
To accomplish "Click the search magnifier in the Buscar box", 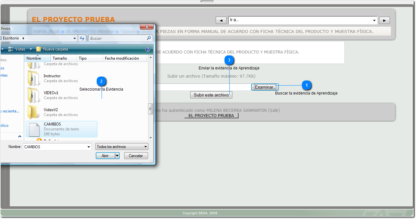I will (149, 38).
